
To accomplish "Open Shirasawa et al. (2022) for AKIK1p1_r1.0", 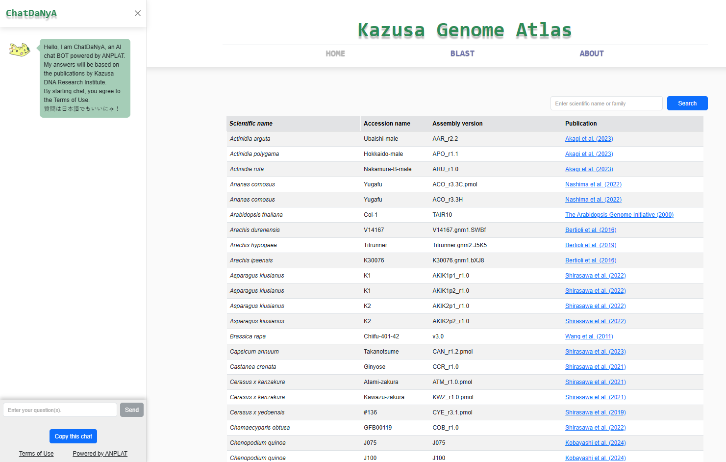I will 596,276.
